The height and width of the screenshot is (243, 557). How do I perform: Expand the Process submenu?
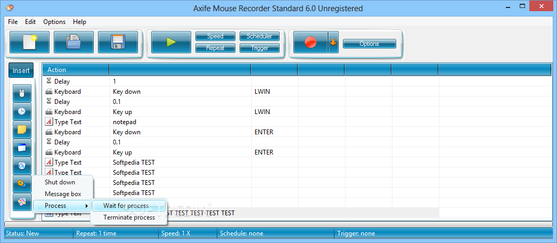click(62, 206)
